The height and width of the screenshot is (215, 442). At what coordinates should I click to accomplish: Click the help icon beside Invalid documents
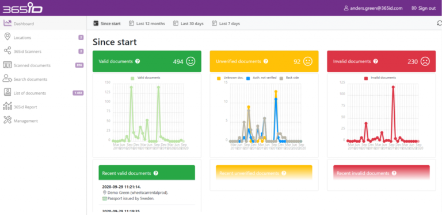point(375,61)
